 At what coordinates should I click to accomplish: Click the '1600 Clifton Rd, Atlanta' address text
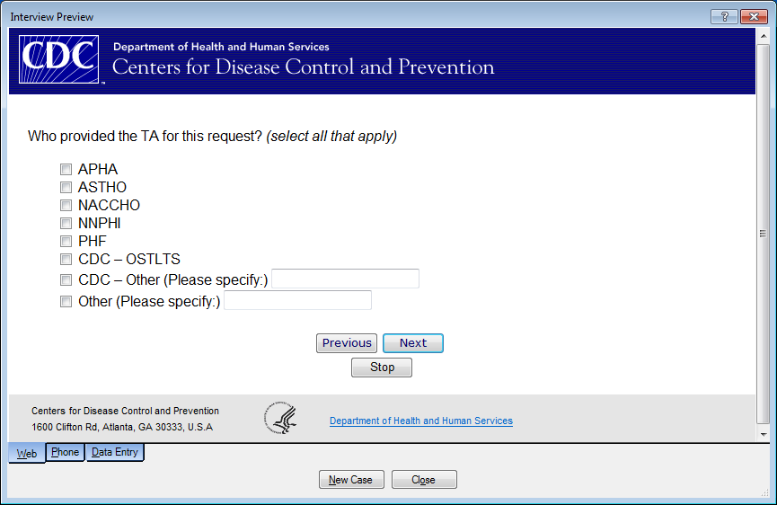tap(122, 427)
